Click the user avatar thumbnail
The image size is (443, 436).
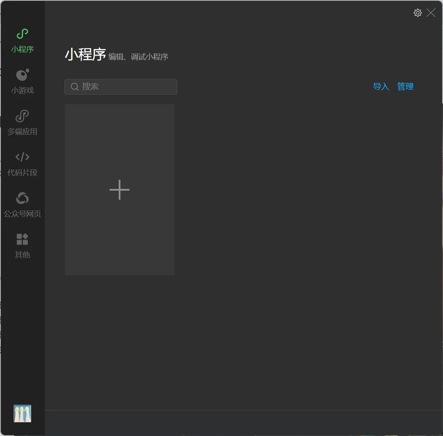(x=22, y=414)
